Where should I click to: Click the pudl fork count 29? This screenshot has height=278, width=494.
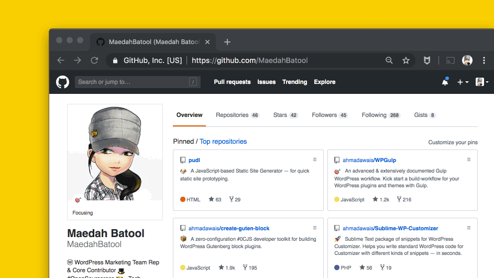pyautogui.click(x=235, y=199)
